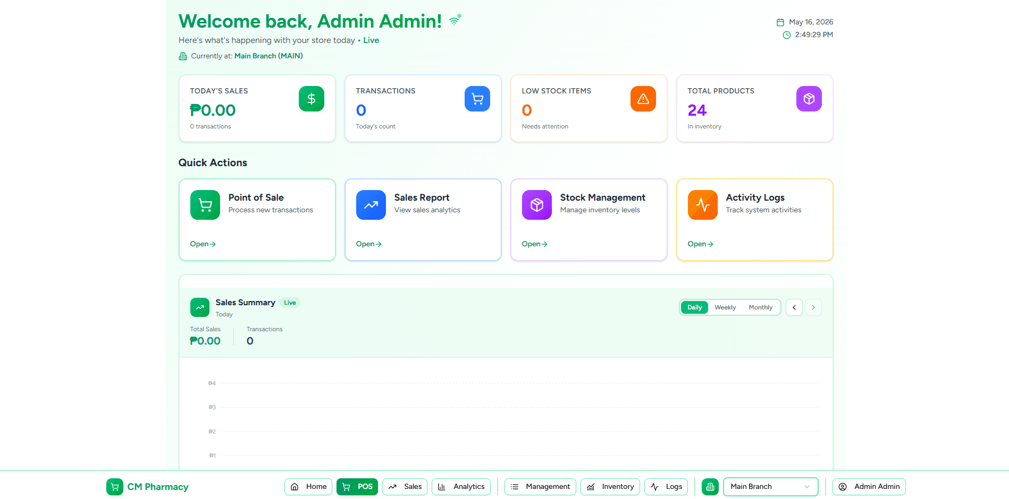Open the Inventory nav item
The height and width of the screenshot is (499, 1009).
pos(610,487)
